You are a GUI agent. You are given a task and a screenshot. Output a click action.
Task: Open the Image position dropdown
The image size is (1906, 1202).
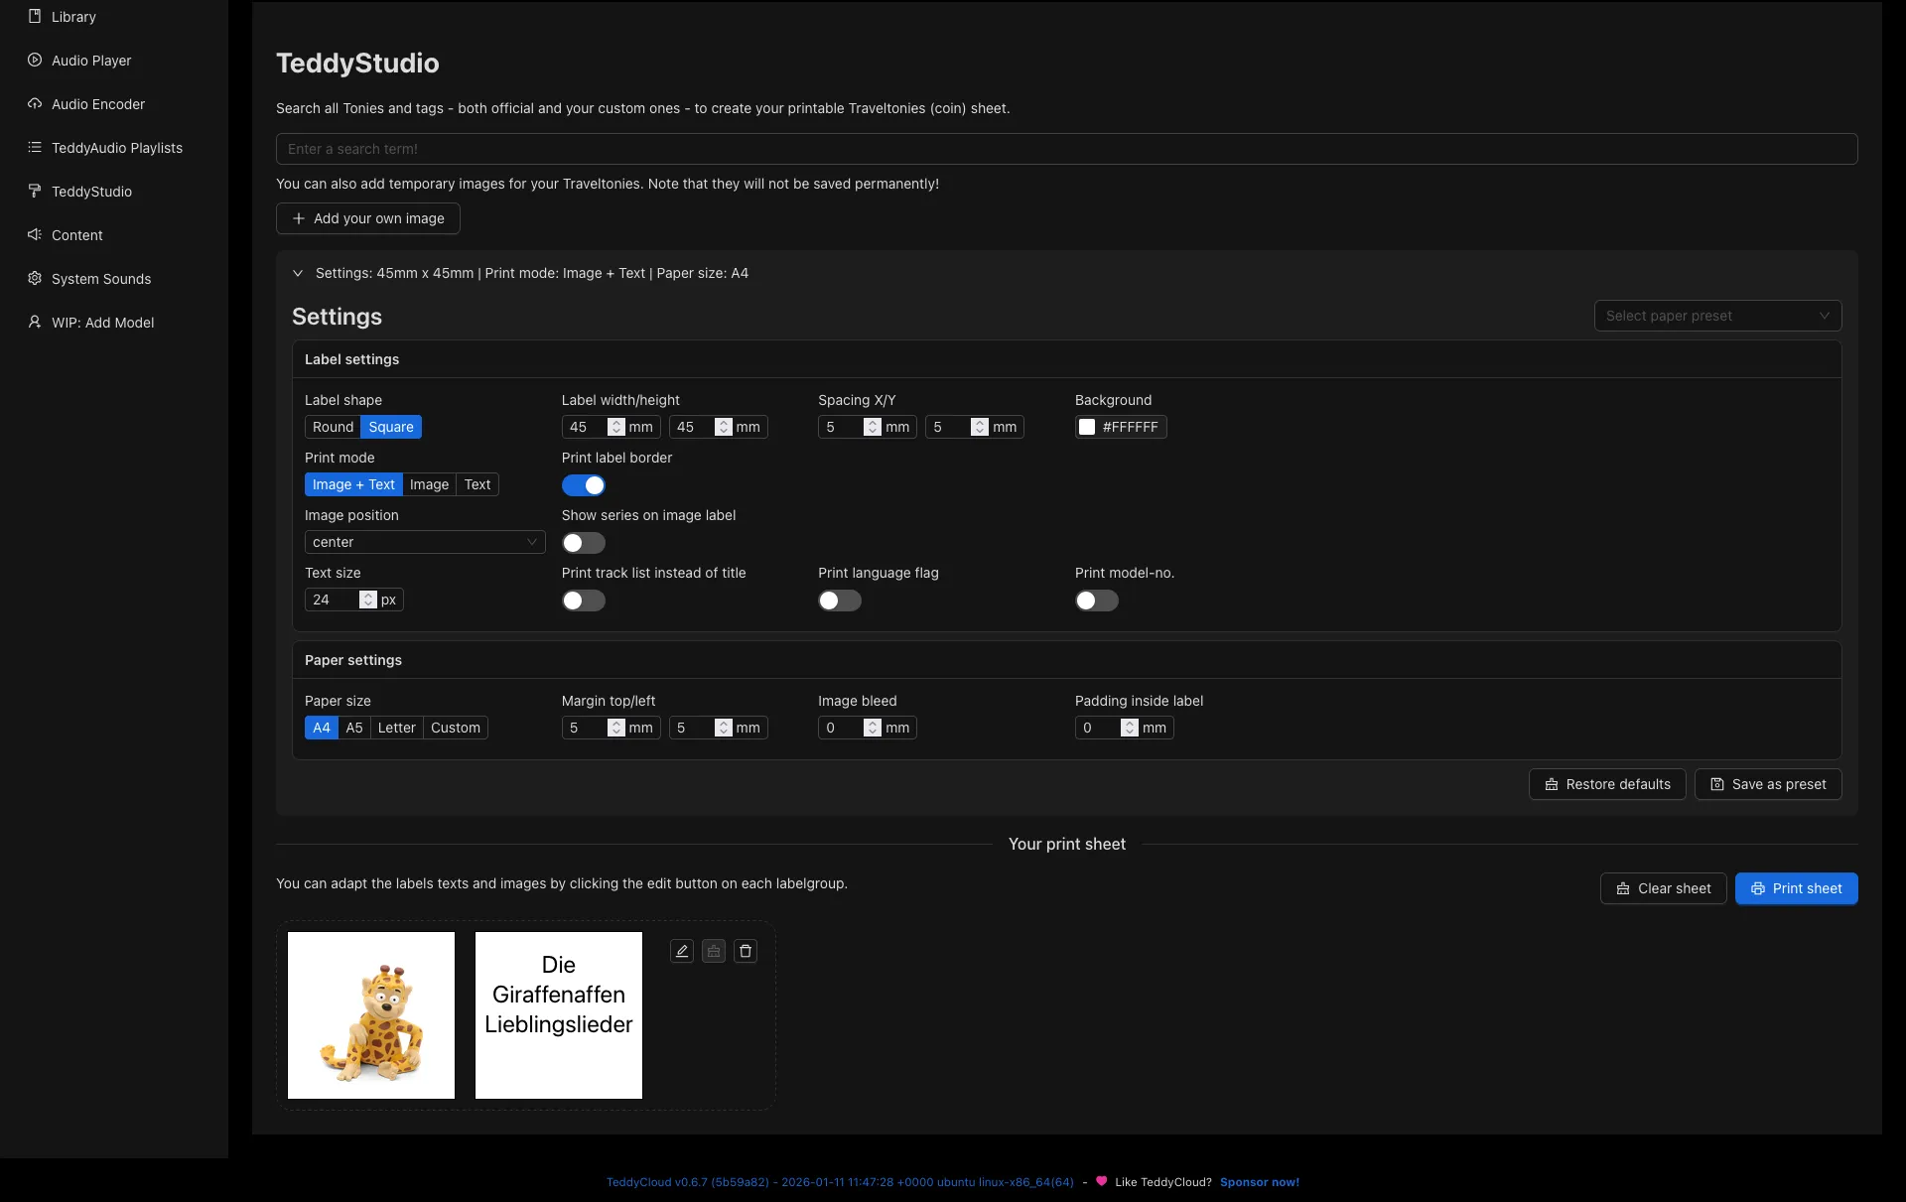click(x=424, y=542)
